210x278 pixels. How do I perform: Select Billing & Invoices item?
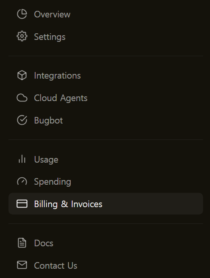pos(106,204)
